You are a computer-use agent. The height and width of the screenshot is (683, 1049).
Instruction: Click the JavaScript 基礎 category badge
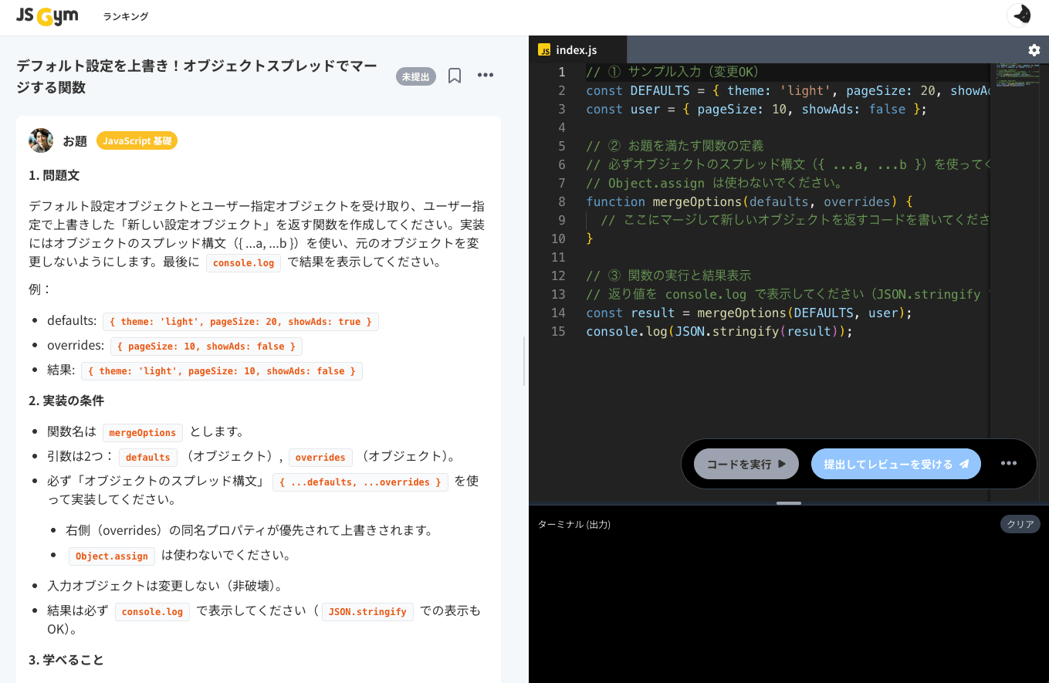tap(137, 140)
